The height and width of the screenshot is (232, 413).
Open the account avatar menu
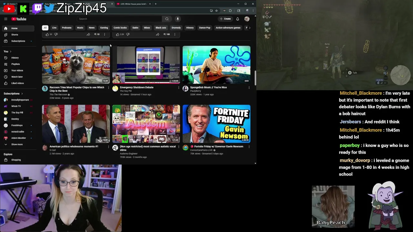(247, 19)
